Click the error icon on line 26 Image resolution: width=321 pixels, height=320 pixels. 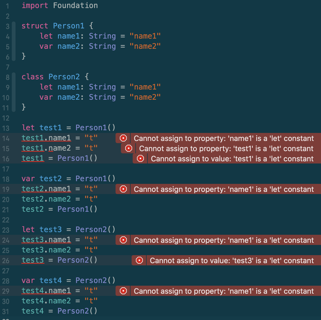click(139, 260)
